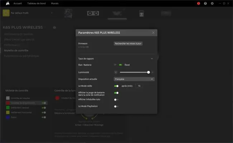
Task: Select the Contrôle du volume row
Action: (26, 98)
